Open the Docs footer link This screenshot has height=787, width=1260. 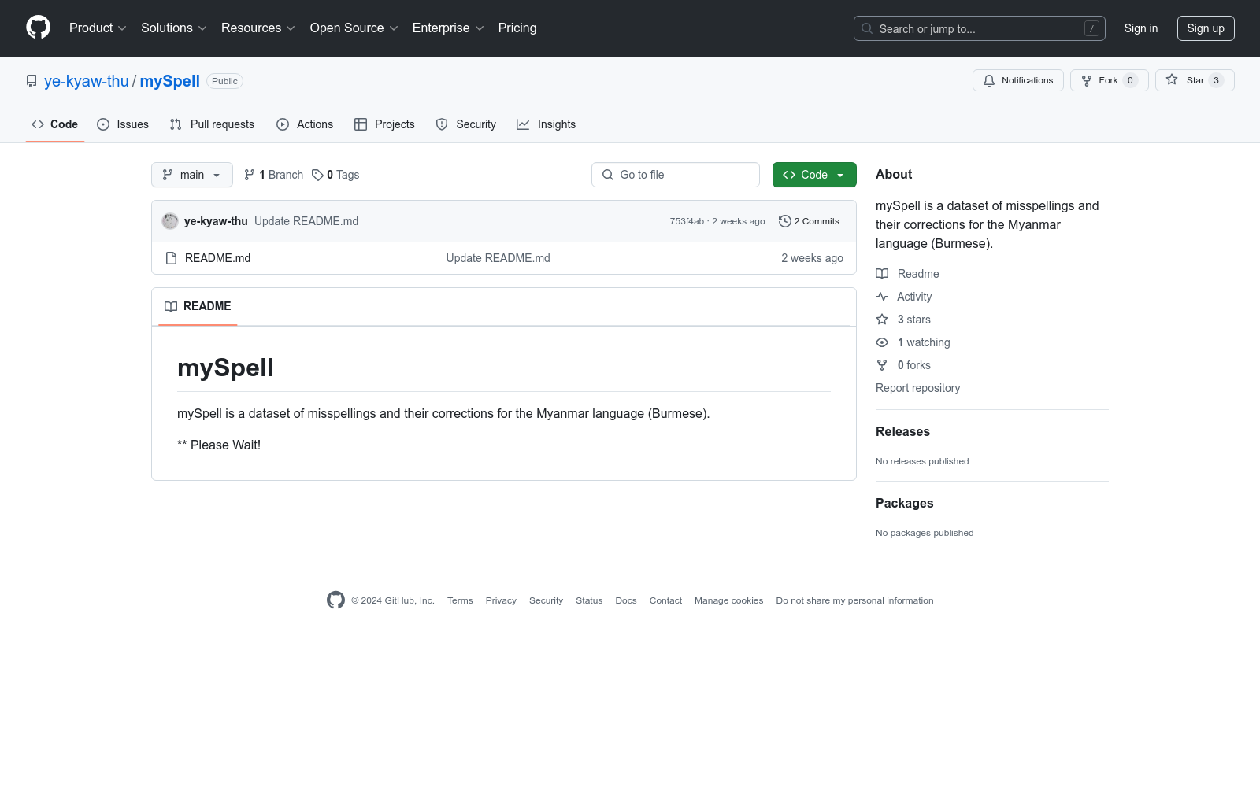click(x=626, y=600)
